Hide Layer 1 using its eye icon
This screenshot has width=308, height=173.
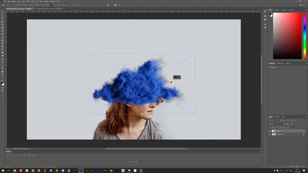click(x=269, y=131)
